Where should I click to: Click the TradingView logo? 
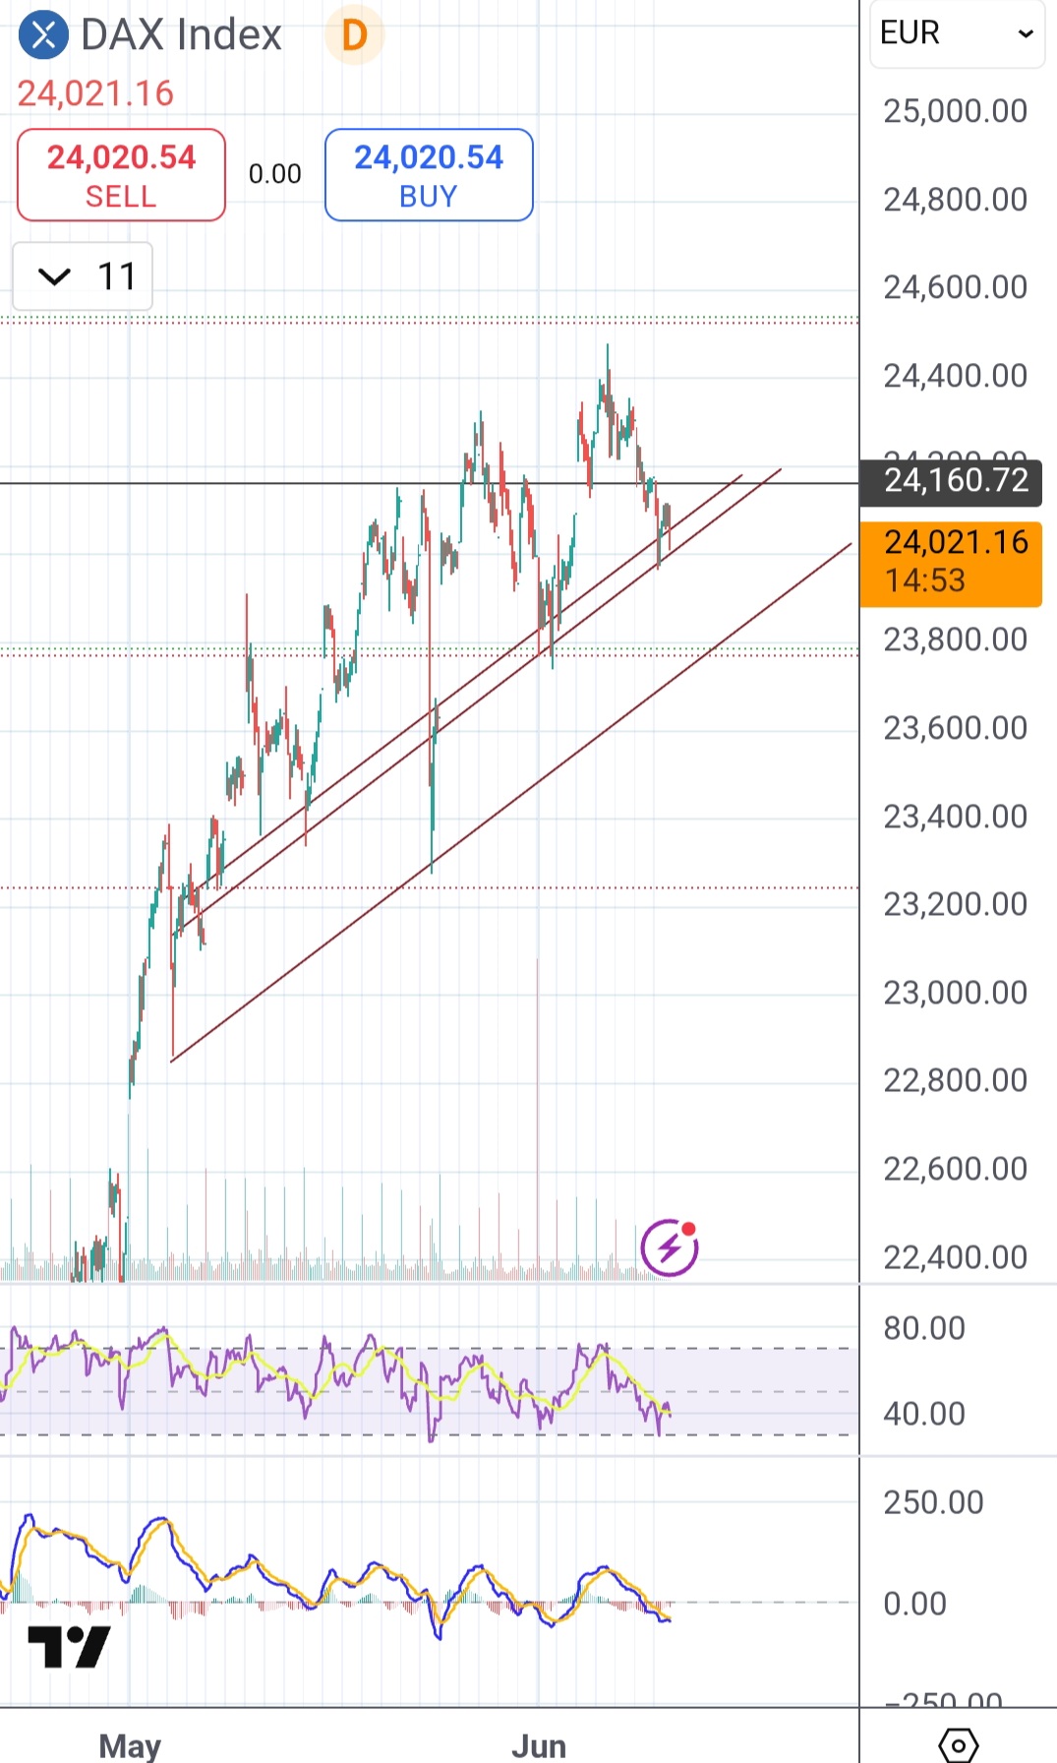click(x=69, y=1647)
